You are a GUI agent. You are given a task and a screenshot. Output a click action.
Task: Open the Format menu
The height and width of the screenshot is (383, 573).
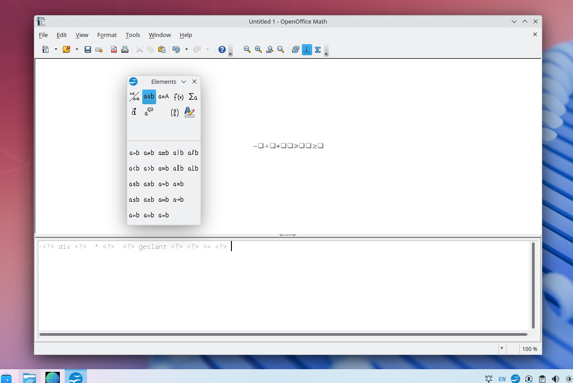(x=107, y=35)
